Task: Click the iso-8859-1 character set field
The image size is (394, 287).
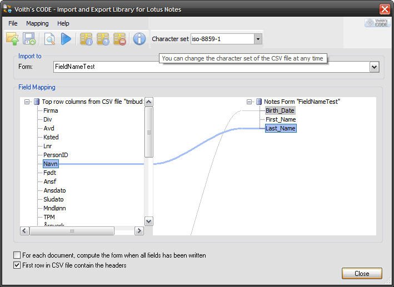Action: tap(222, 39)
